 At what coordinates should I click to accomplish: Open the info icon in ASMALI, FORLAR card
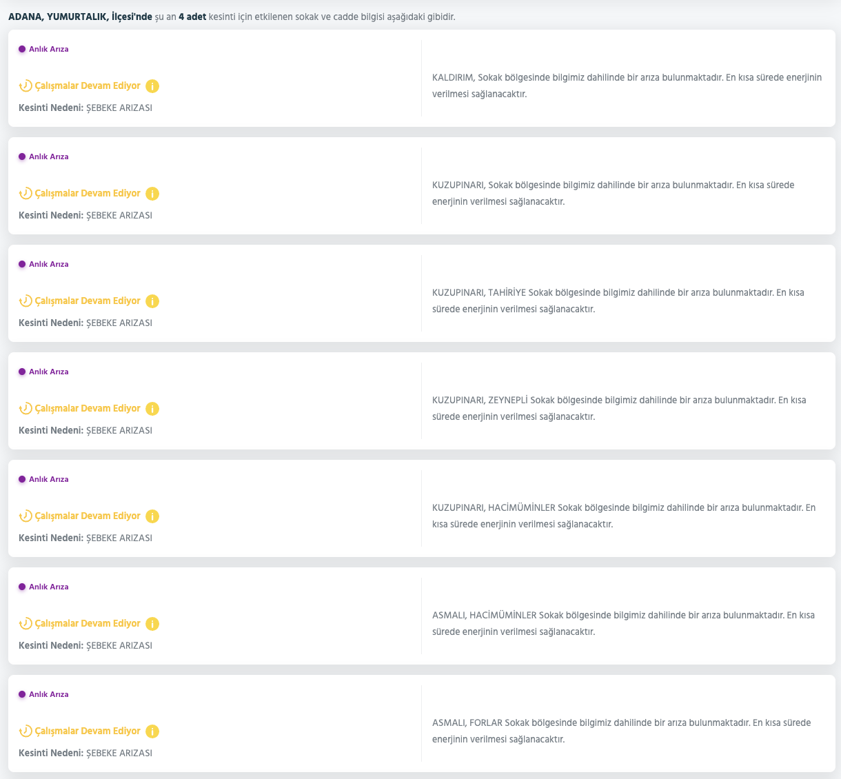point(152,731)
